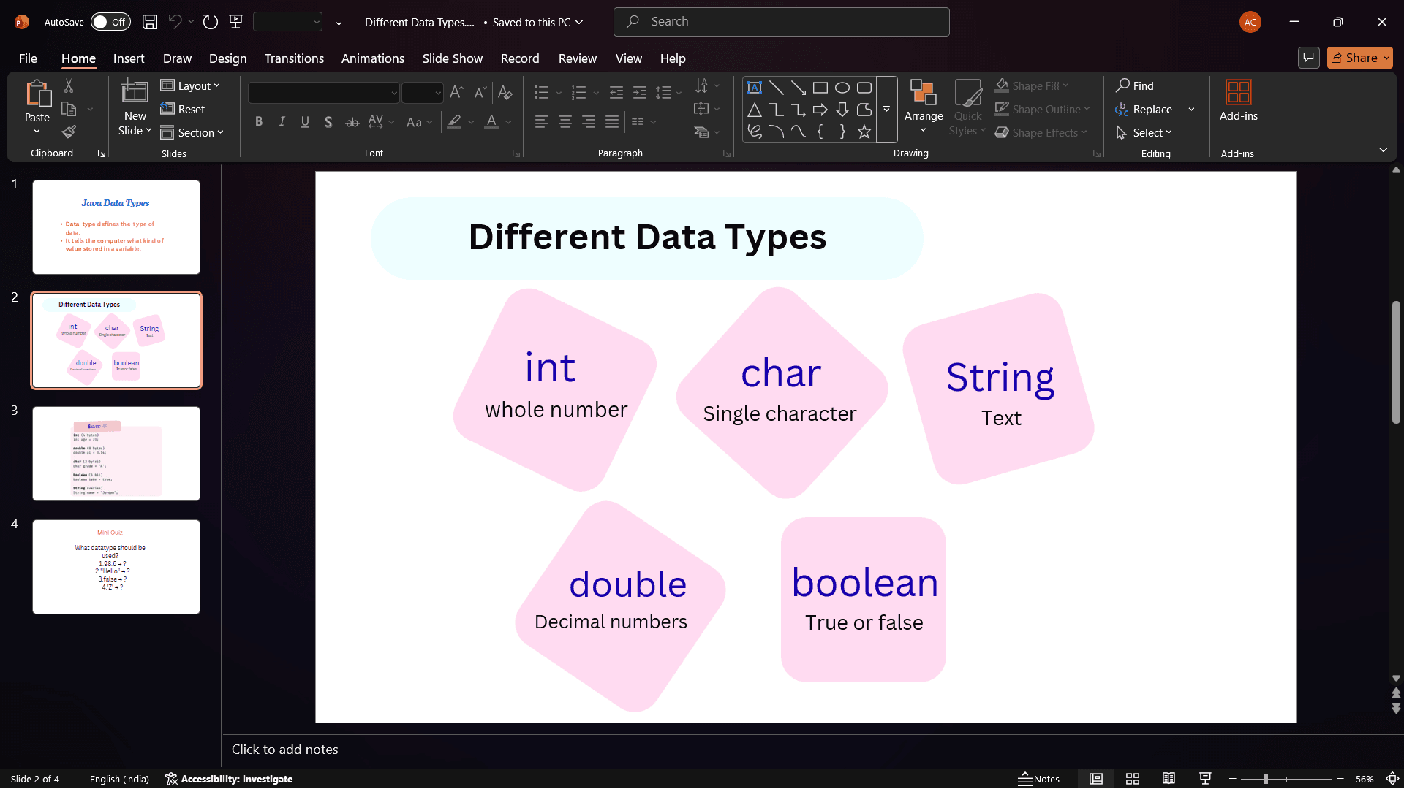Open the Animations tab

click(x=373, y=58)
